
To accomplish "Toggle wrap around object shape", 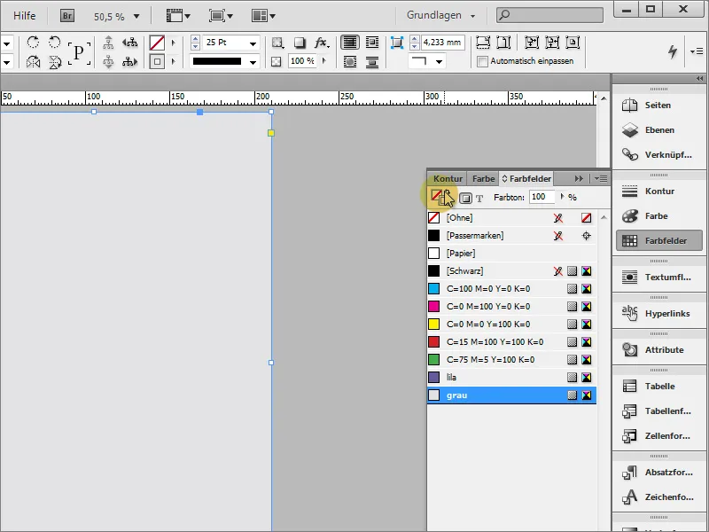I will pos(349,61).
